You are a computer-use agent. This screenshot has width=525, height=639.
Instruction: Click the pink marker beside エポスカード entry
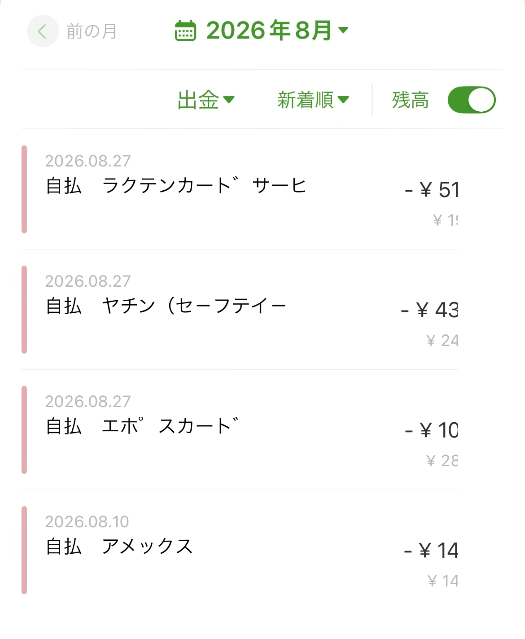coord(24,430)
